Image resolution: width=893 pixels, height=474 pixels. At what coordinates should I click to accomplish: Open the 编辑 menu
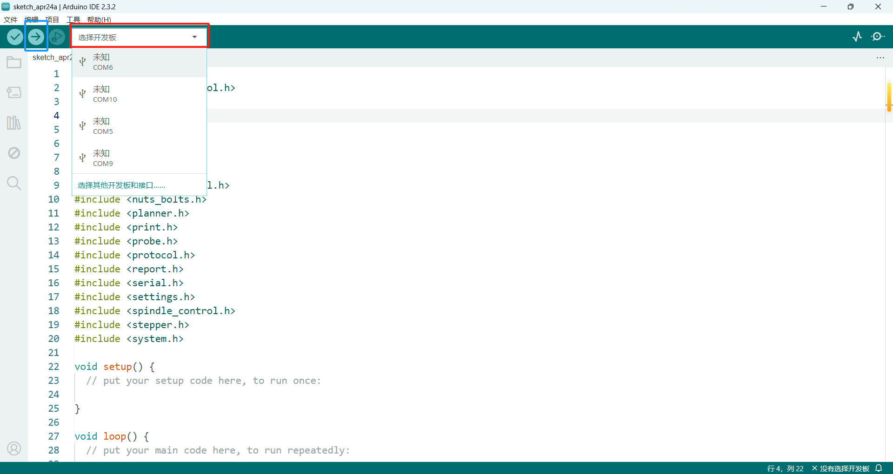31,20
